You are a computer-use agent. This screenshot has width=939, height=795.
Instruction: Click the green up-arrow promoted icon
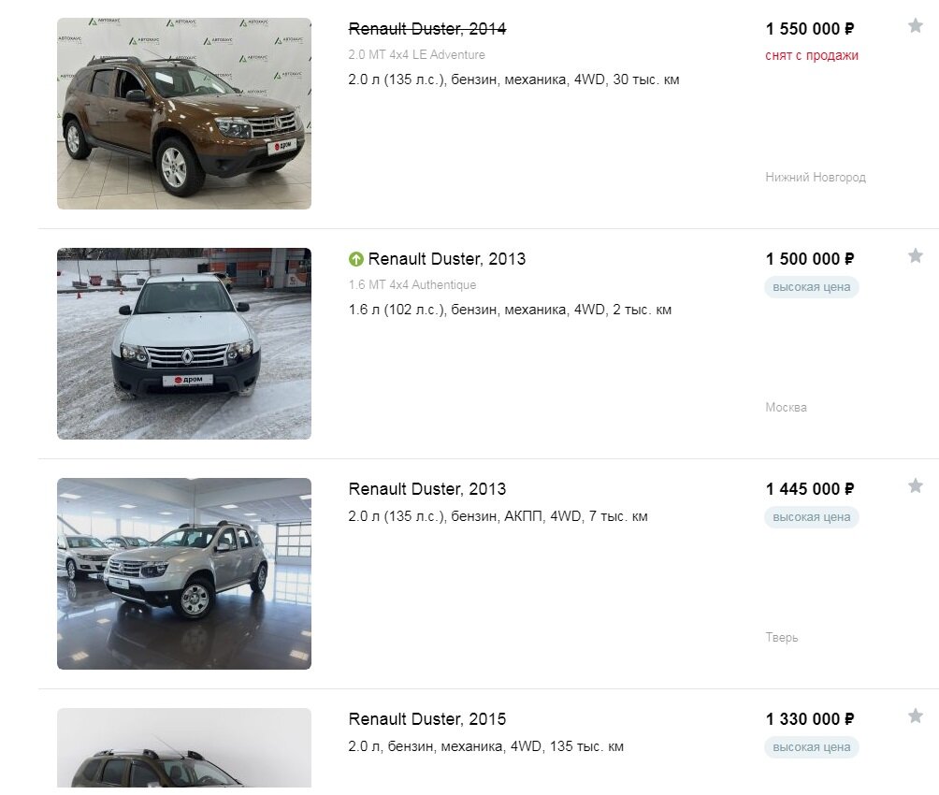click(x=355, y=259)
